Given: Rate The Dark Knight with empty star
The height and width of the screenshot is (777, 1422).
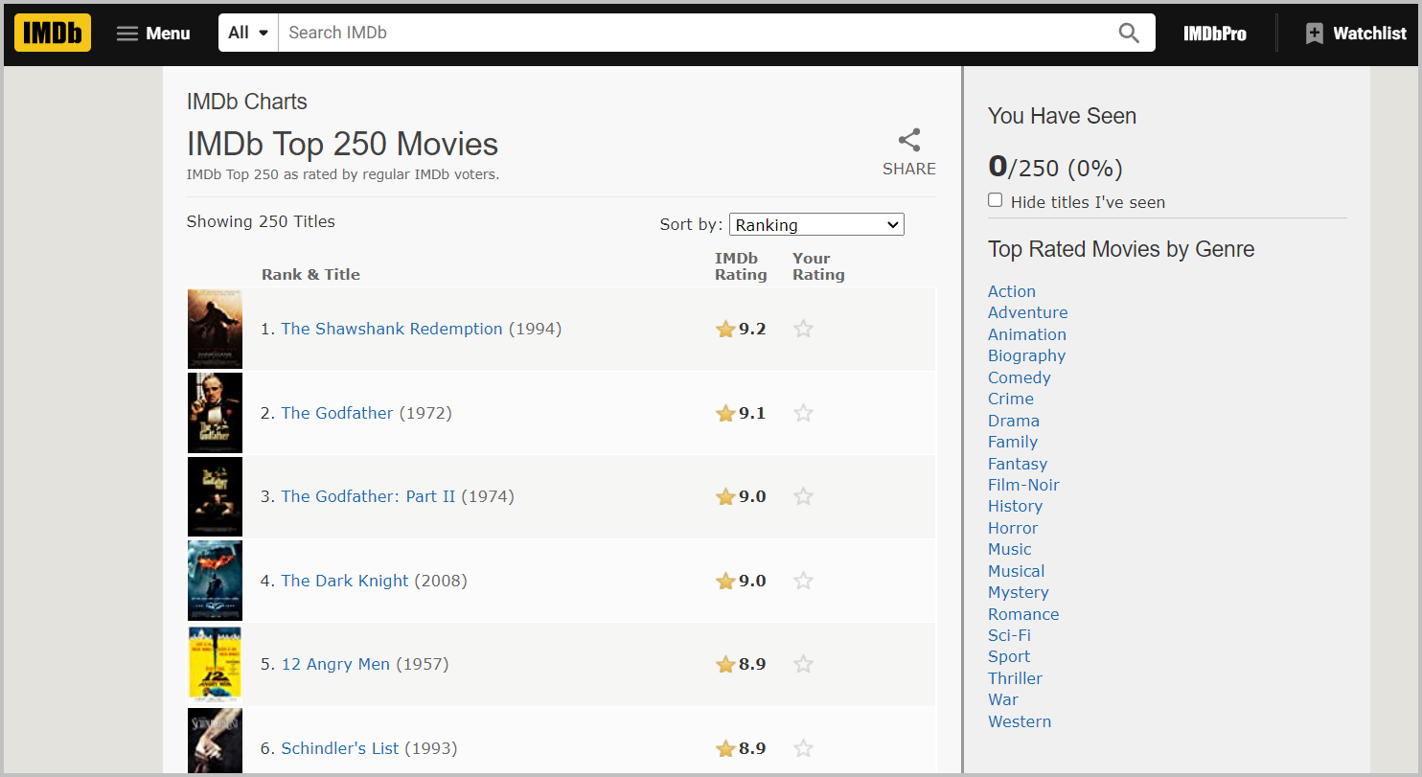Looking at the screenshot, I should click(804, 581).
